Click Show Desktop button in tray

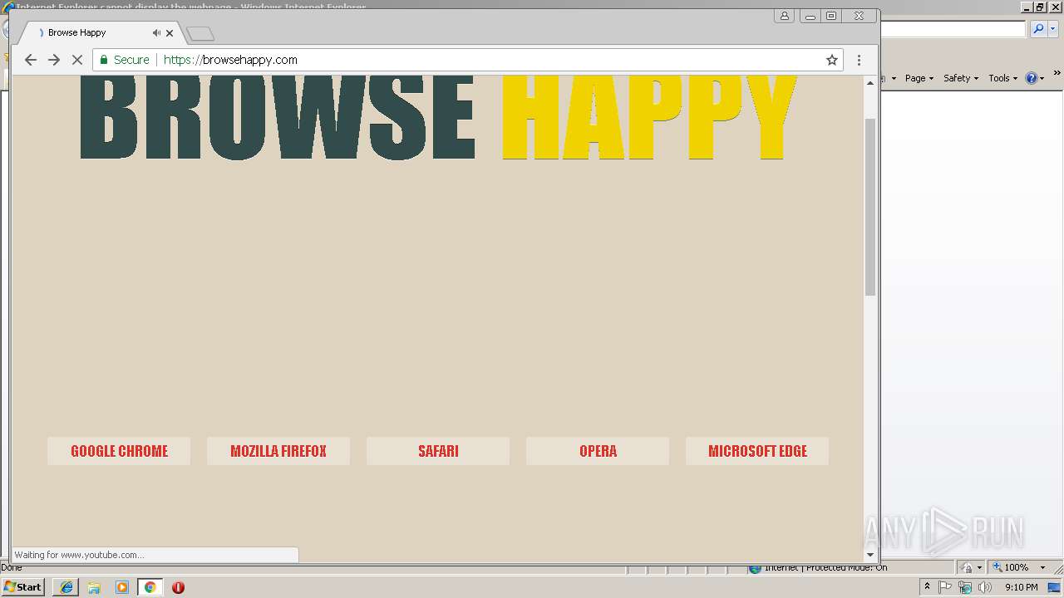[x=1056, y=587]
